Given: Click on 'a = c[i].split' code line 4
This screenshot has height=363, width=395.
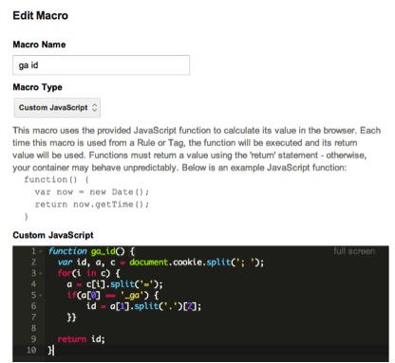Looking at the screenshot, I should click(115, 284).
